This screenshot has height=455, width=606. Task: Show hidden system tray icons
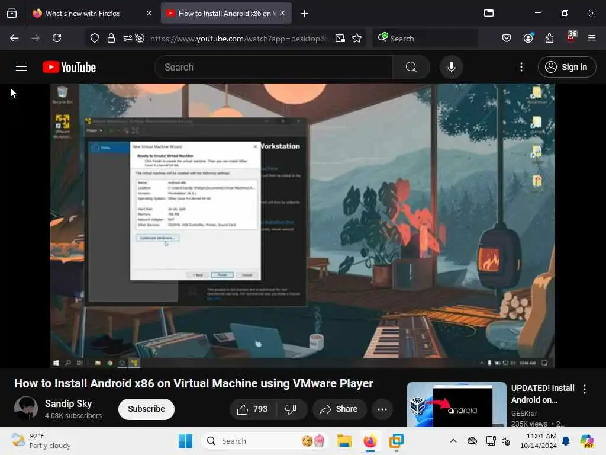[453, 441]
